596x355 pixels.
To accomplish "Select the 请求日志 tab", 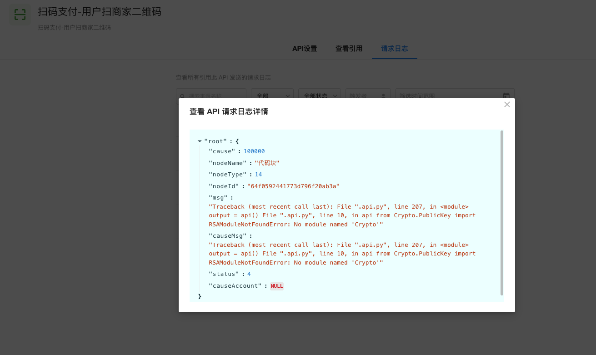I will [x=395, y=49].
